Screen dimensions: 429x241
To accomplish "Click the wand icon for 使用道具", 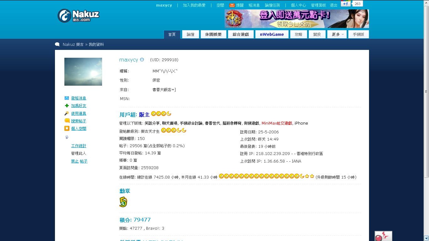I will coord(67,113).
